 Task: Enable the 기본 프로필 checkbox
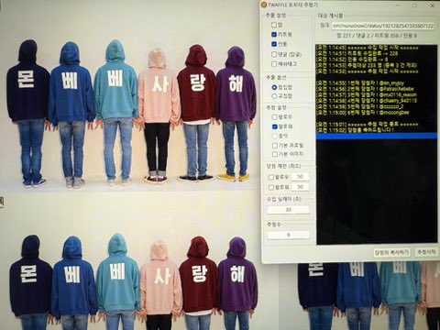point(274,145)
